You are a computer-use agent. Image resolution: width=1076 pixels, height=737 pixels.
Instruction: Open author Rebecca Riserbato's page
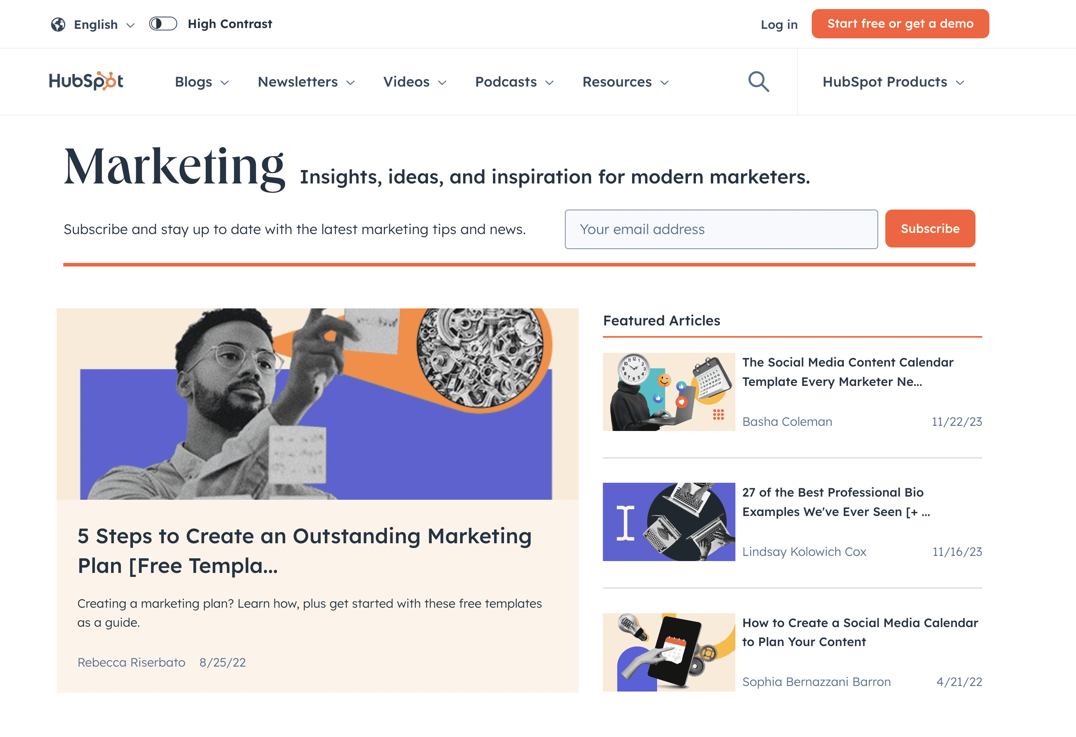click(x=131, y=663)
